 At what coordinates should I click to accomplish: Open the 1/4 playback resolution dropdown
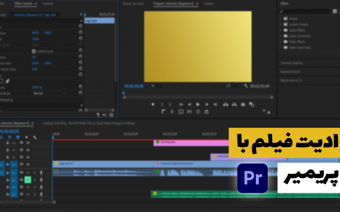point(233,86)
